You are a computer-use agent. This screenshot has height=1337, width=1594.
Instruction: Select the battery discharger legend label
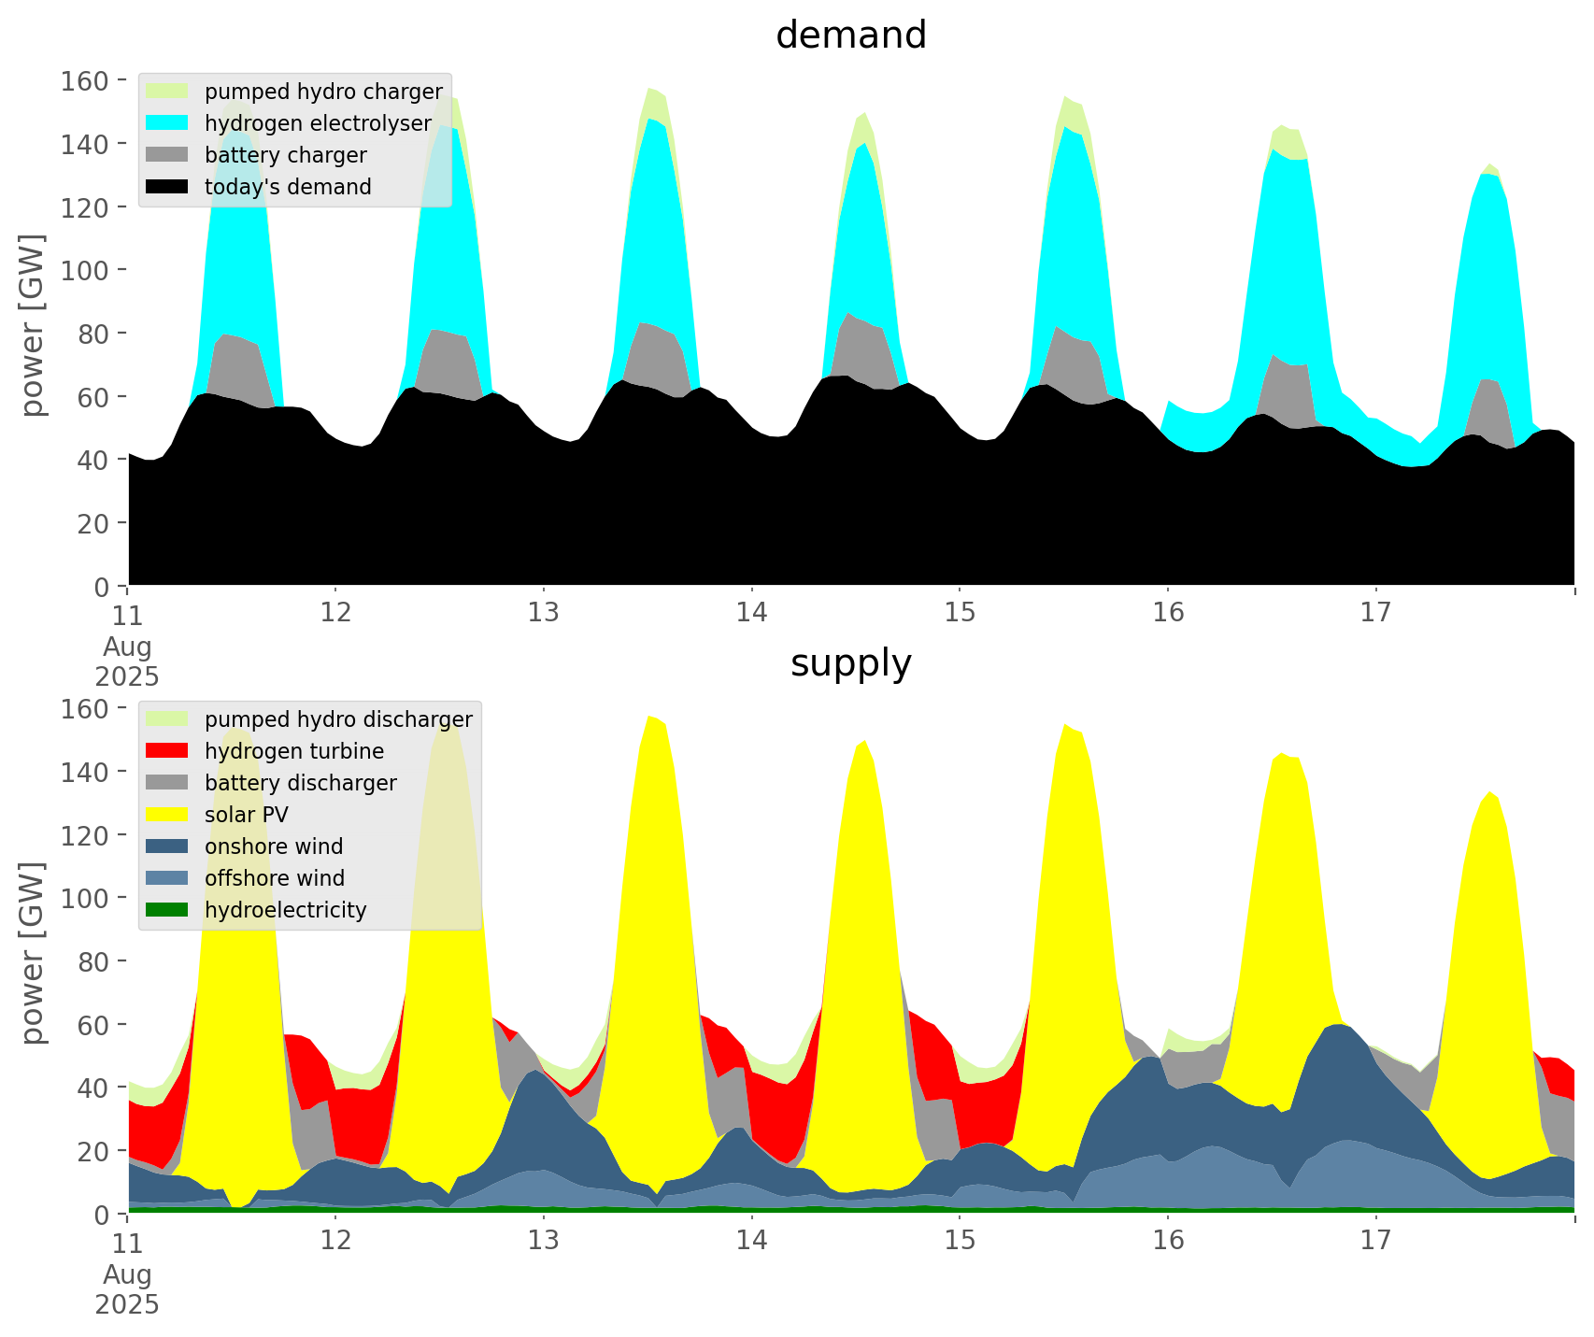(300, 783)
